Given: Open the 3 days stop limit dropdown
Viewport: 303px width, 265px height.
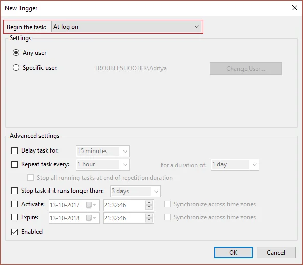Looking at the screenshot, I should [x=135, y=191].
